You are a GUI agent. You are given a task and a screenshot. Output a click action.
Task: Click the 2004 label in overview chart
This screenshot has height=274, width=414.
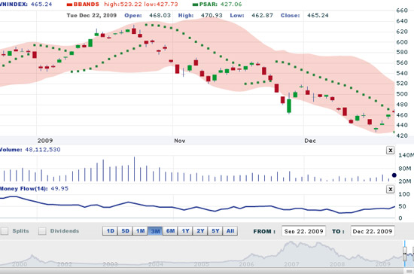click(156, 264)
